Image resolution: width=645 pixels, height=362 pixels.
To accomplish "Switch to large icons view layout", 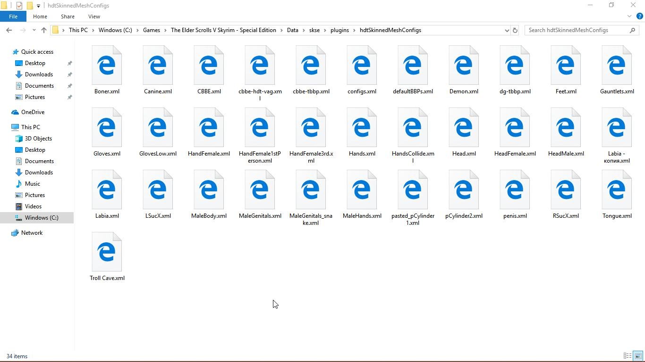I will coord(638,356).
